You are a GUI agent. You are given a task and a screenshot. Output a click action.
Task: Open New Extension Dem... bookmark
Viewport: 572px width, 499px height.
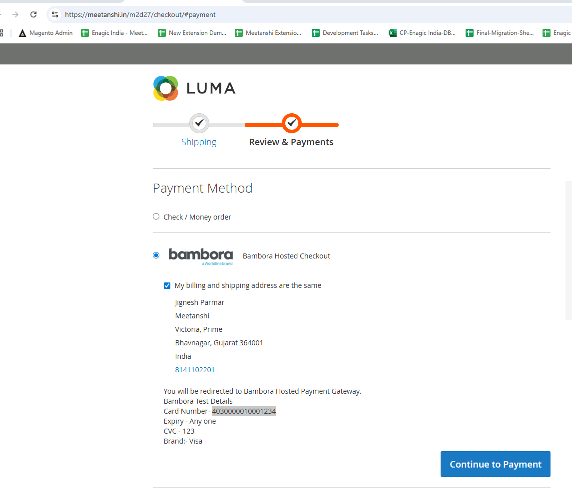coord(192,33)
